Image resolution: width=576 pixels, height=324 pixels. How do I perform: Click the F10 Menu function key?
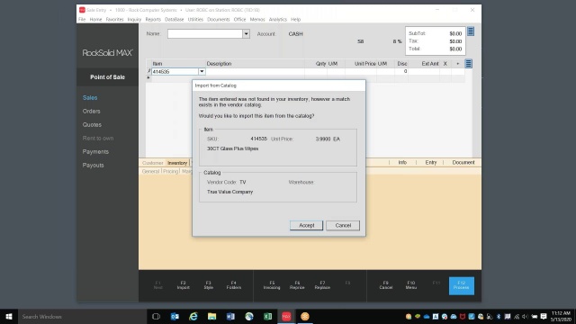tap(411, 285)
